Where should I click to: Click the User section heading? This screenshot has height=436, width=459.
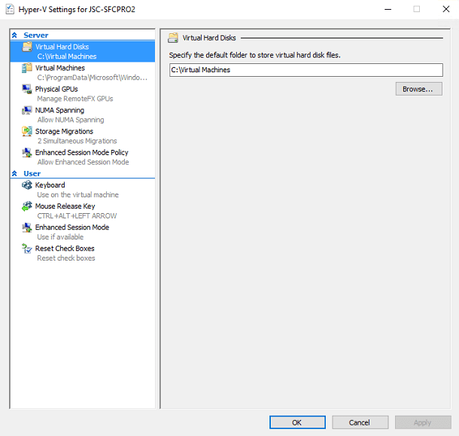(x=32, y=173)
